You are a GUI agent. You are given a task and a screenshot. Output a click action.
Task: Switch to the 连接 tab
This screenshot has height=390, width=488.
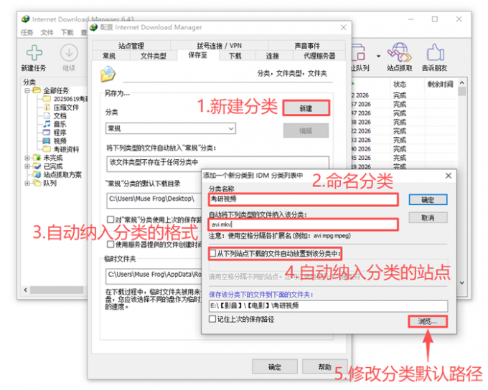[x=273, y=56]
